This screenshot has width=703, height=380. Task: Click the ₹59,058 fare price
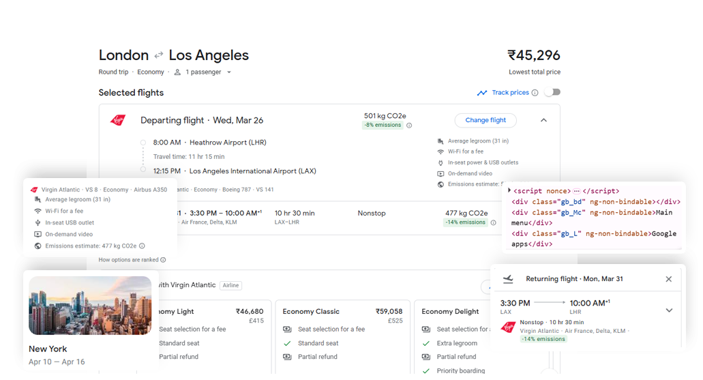[x=389, y=311]
